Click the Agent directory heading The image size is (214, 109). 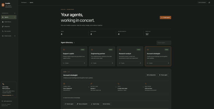click(x=67, y=42)
